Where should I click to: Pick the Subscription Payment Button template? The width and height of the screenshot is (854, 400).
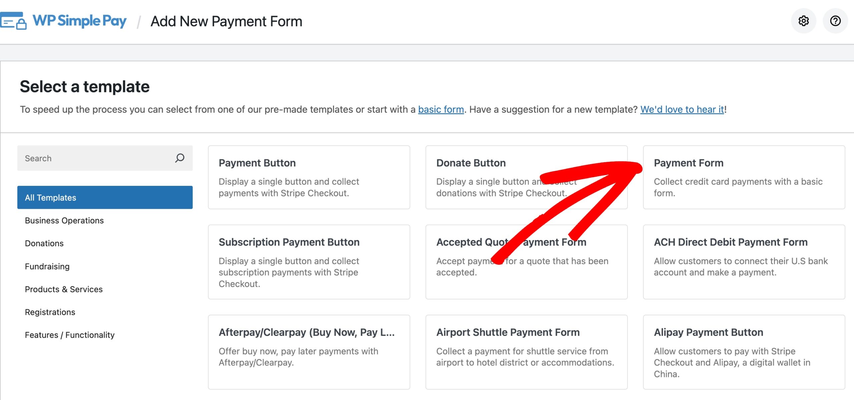tap(309, 262)
